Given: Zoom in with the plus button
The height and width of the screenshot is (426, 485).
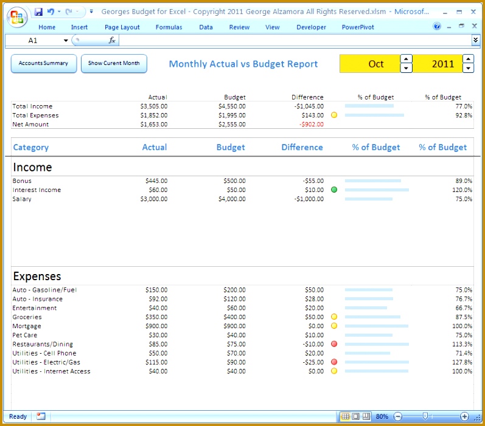Looking at the screenshot, I should pos(464,416).
